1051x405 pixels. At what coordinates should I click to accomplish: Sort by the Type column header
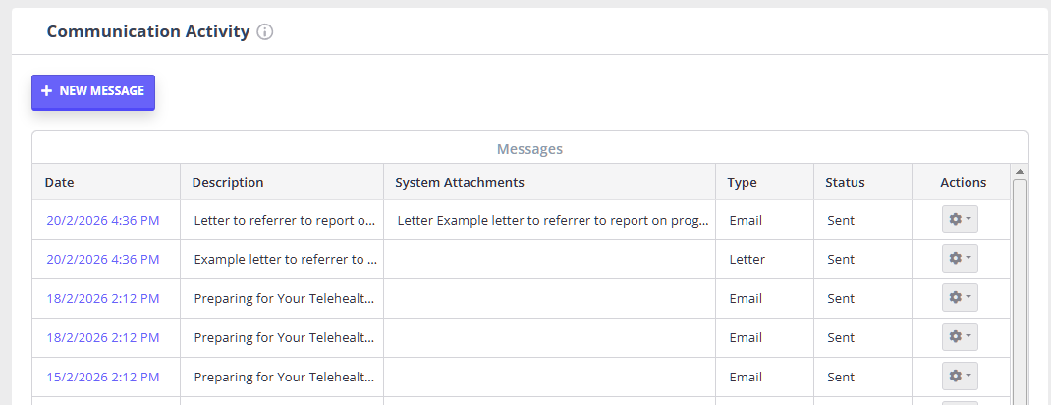[743, 182]
